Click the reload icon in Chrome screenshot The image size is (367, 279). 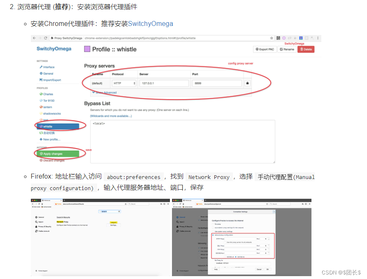(x=46, y=38)
